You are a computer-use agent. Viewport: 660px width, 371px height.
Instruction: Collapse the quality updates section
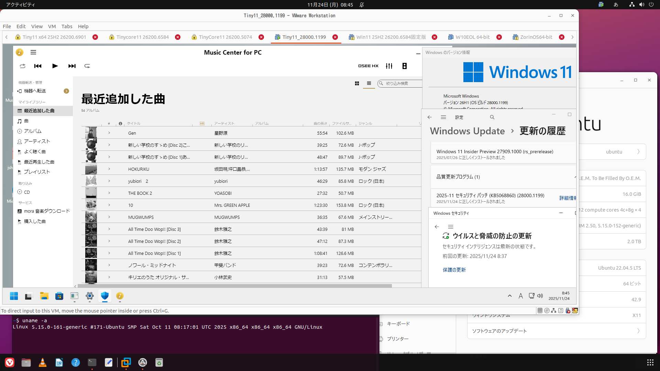[575, 177]
